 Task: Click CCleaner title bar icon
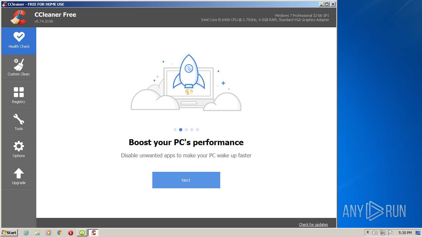point(4,4)
